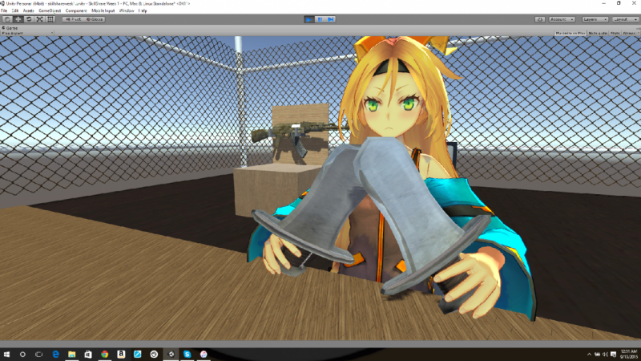Open the Component menu

point(76,10)
